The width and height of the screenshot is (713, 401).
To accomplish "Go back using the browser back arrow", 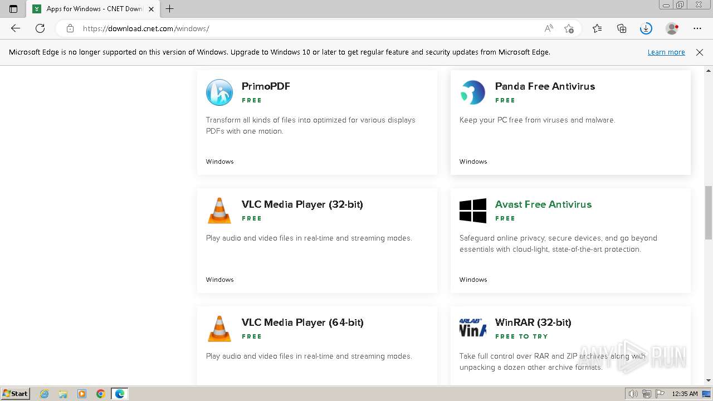I will 16,28.
